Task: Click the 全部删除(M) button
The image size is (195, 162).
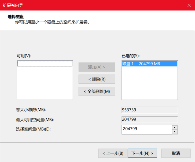Action: 97,91
